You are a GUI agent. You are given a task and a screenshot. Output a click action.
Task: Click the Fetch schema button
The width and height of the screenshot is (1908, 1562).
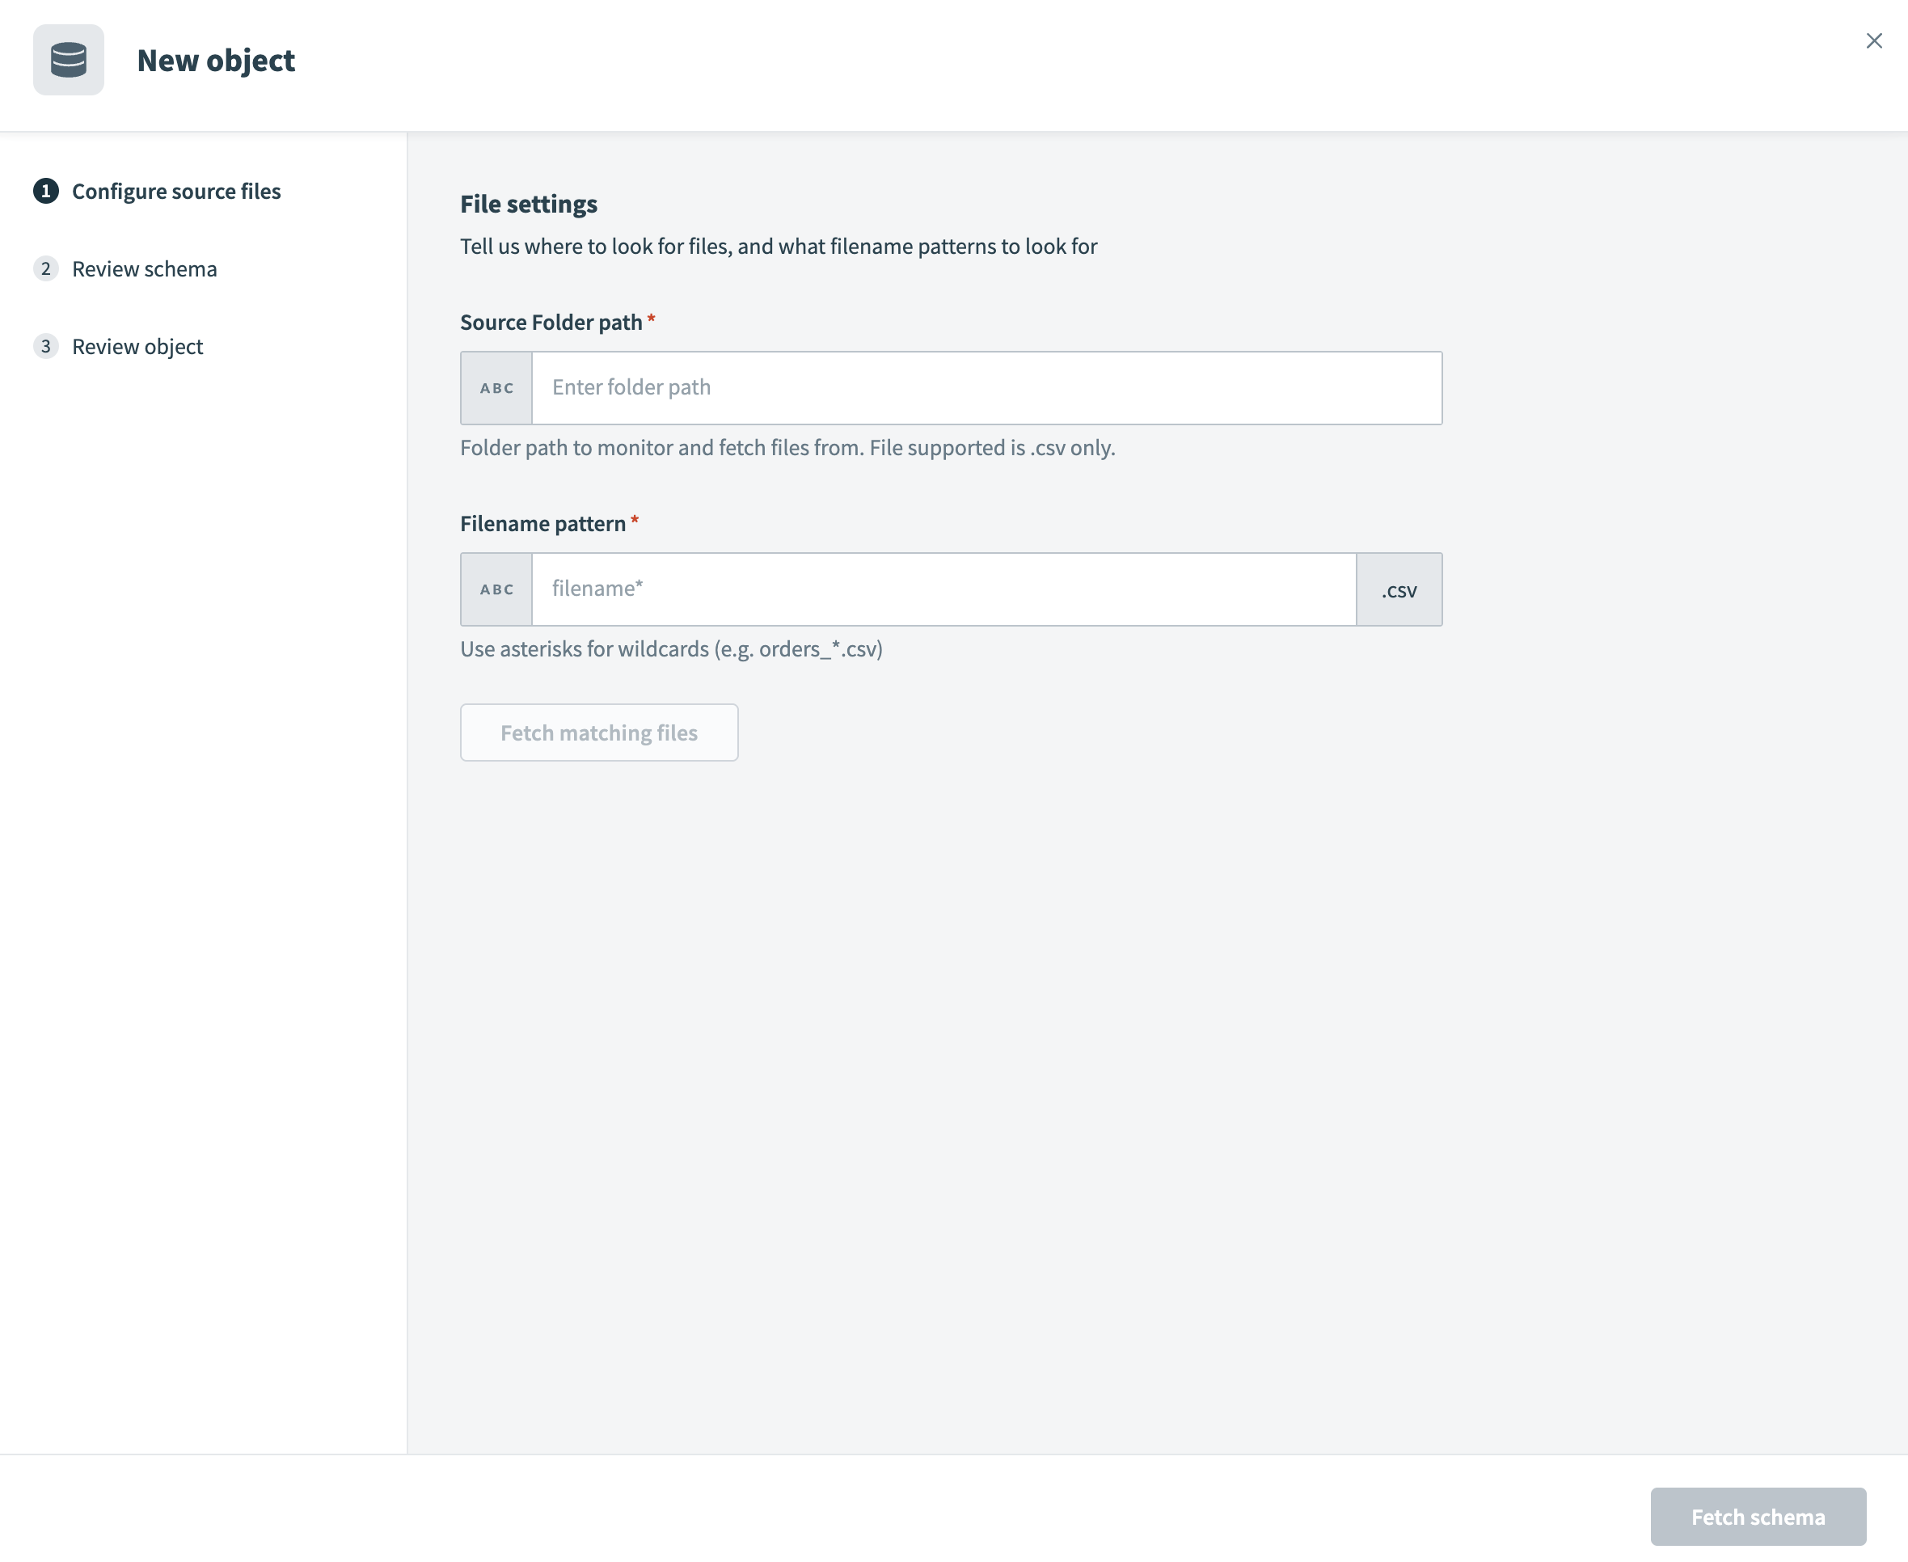[1758, 1516]
